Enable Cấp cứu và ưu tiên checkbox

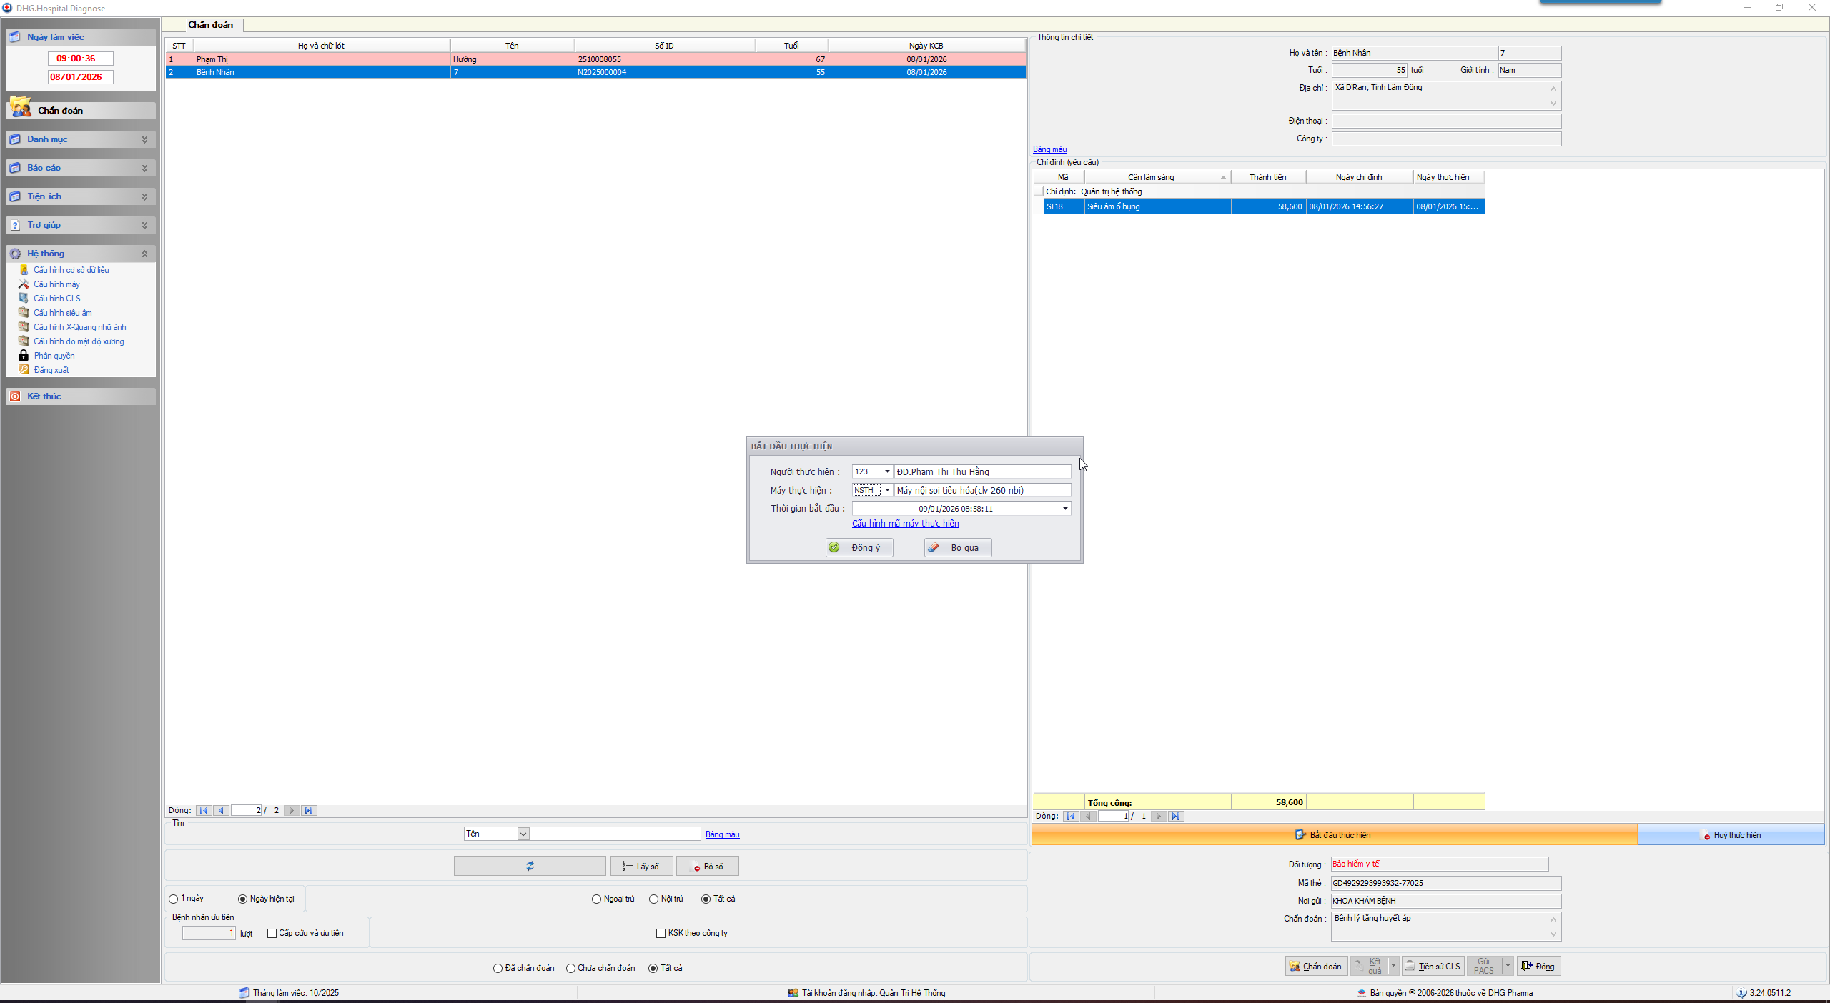tap(272, 933)
